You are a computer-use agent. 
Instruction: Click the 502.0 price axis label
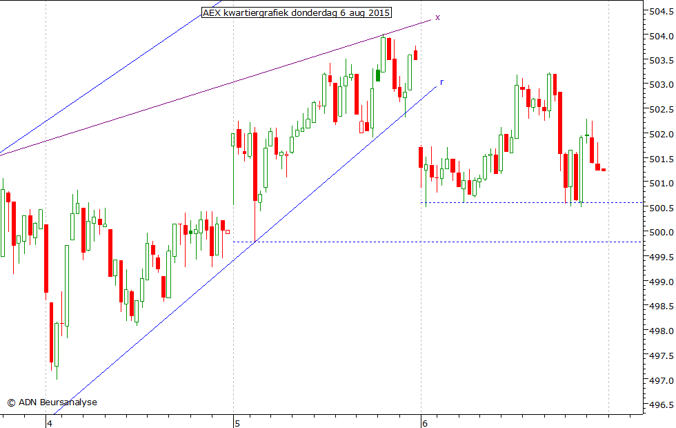point(661,135)
